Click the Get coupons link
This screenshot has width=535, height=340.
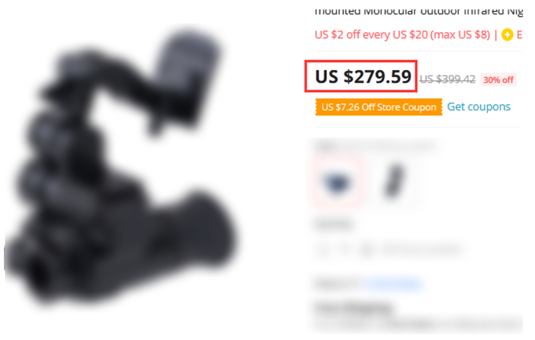click(479, 107)
